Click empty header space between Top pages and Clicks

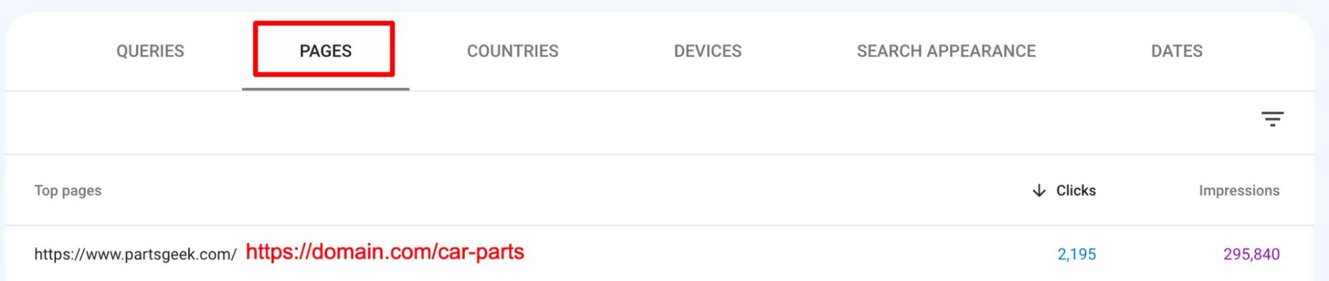[x=532, y=191]
